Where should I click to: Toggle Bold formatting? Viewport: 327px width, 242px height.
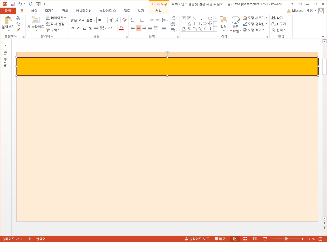pyautogui.click(x=73, y=28)
